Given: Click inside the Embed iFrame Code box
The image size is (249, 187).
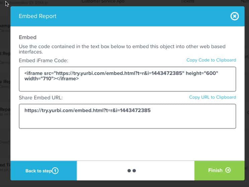Looking at the screenshot, I should click(x=127, y=86).
